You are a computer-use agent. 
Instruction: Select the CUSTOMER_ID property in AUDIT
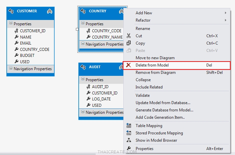(x=105, y=93)
